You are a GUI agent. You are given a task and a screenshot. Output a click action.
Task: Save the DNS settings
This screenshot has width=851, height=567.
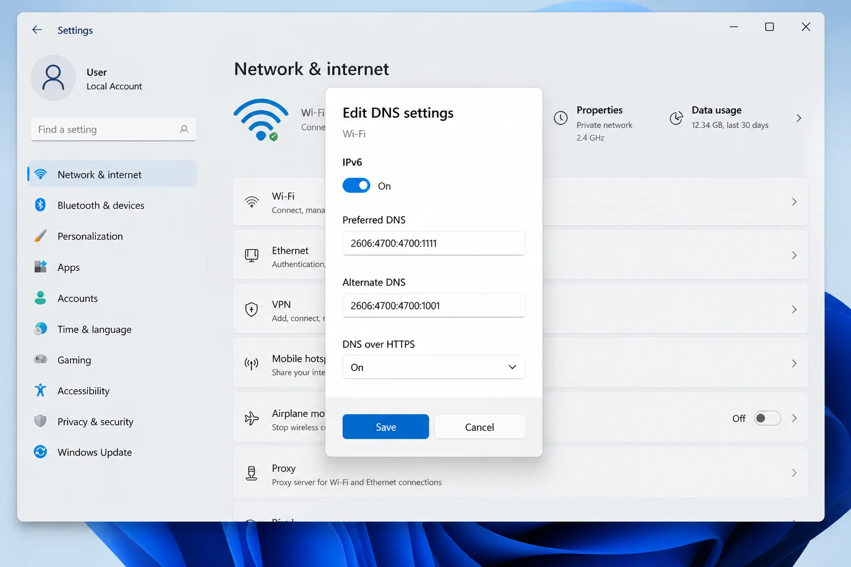coord(386,426)
